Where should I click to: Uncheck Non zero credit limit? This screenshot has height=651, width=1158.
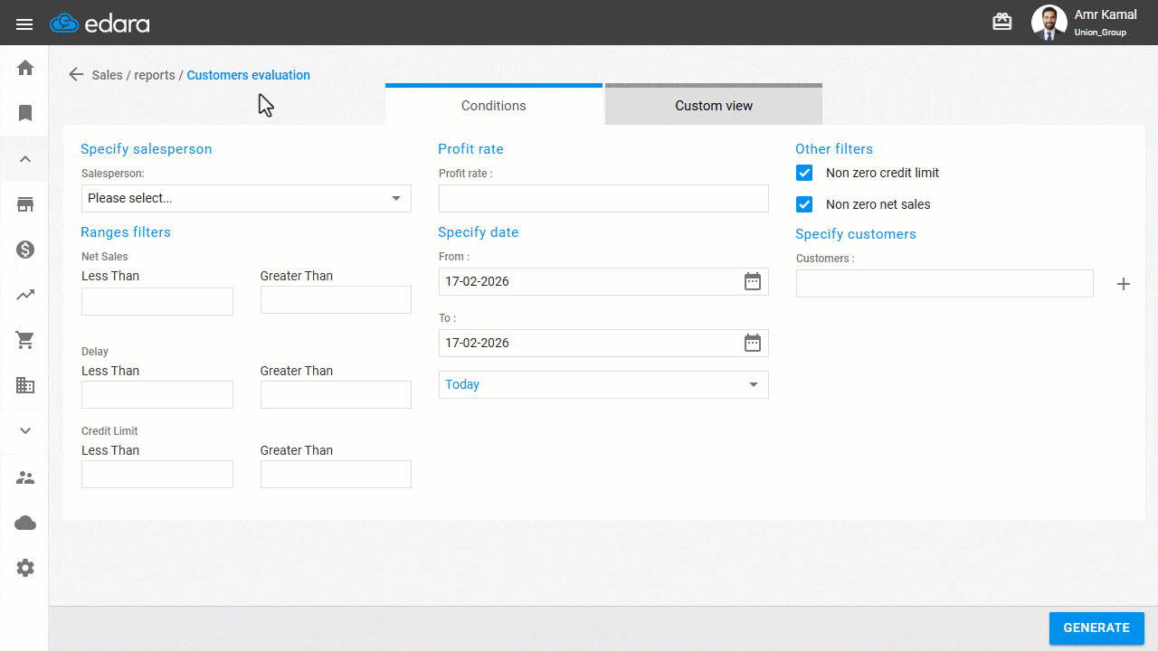pyautogui.click(x=804, y=173)
